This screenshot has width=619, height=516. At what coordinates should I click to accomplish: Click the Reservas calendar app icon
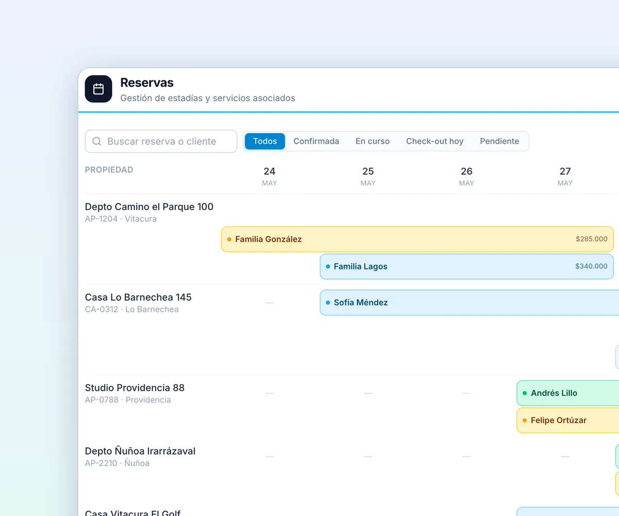coord(99,89)
